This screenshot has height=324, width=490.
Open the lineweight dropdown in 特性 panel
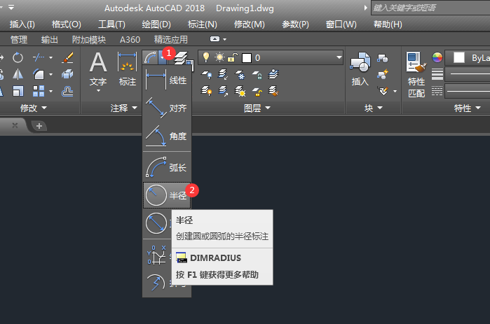pyautogui.click(x=467, y=74)
